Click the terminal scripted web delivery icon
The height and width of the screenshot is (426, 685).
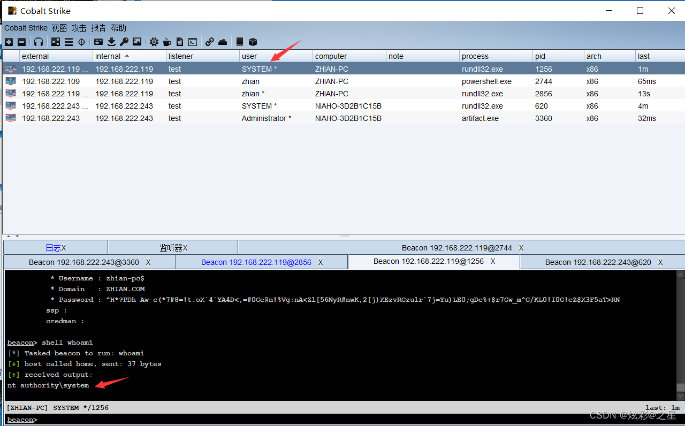[193, 42]
